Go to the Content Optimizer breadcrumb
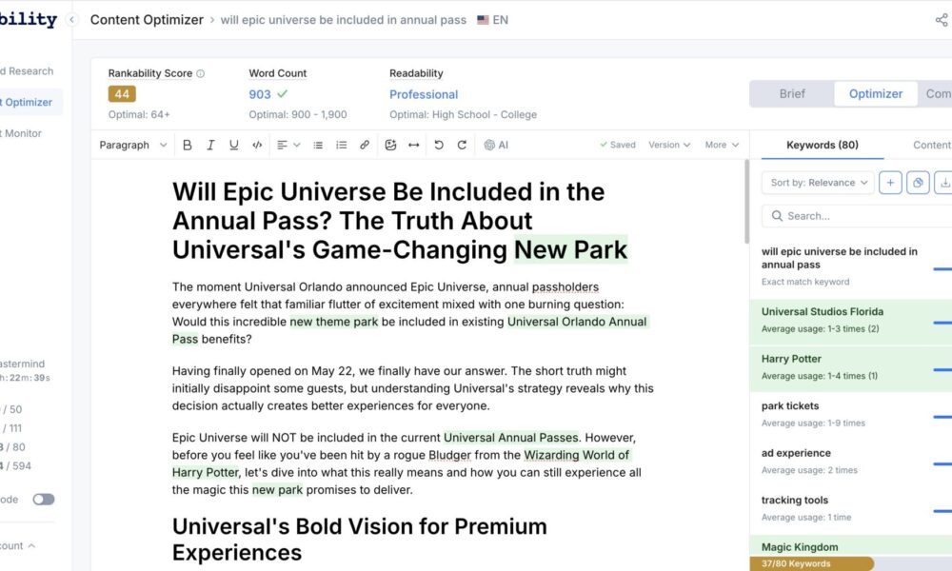This screenshot has width=952, height=571. coord(147,20)
